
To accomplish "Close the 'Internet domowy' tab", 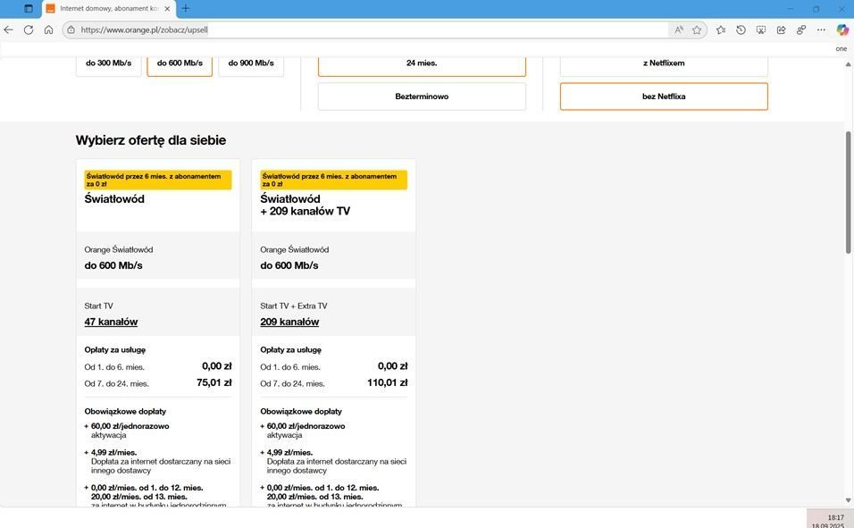I will pyautogui.click(x=167, y=9).
